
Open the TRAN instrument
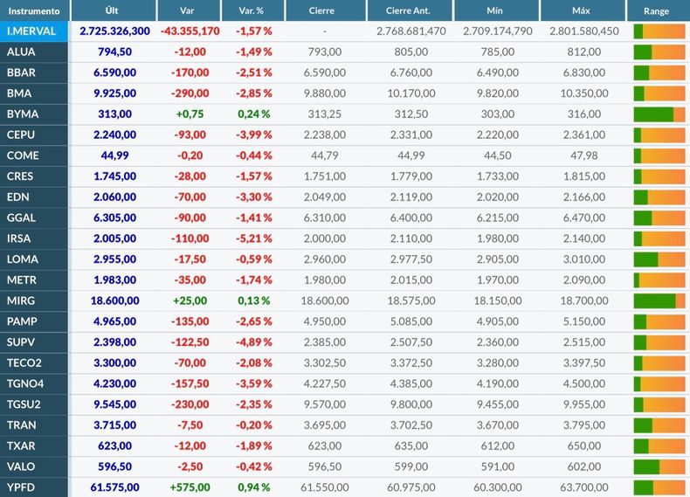[34, 425]
